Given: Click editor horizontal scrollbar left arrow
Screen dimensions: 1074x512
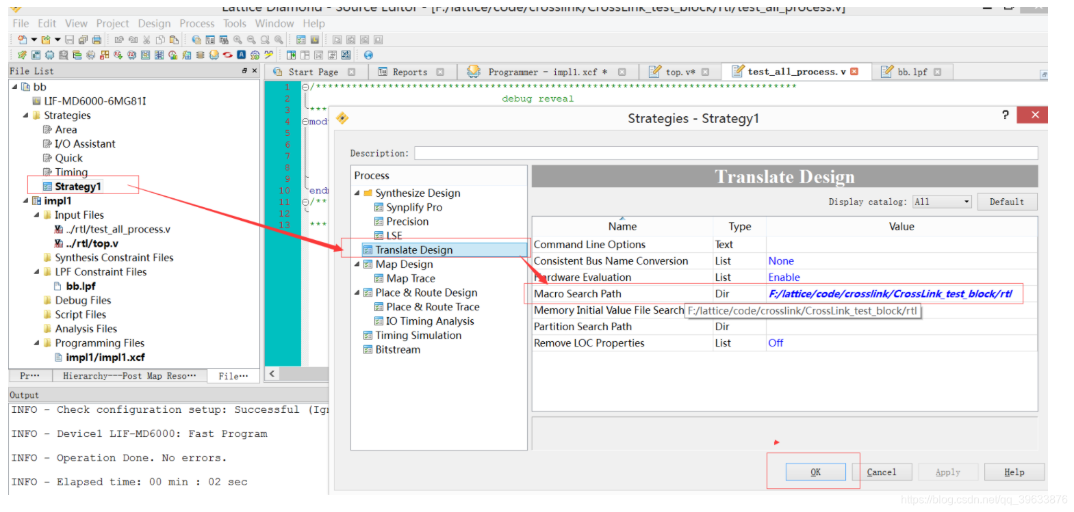Looking at the screenshot, I should [x=272, y=373].
